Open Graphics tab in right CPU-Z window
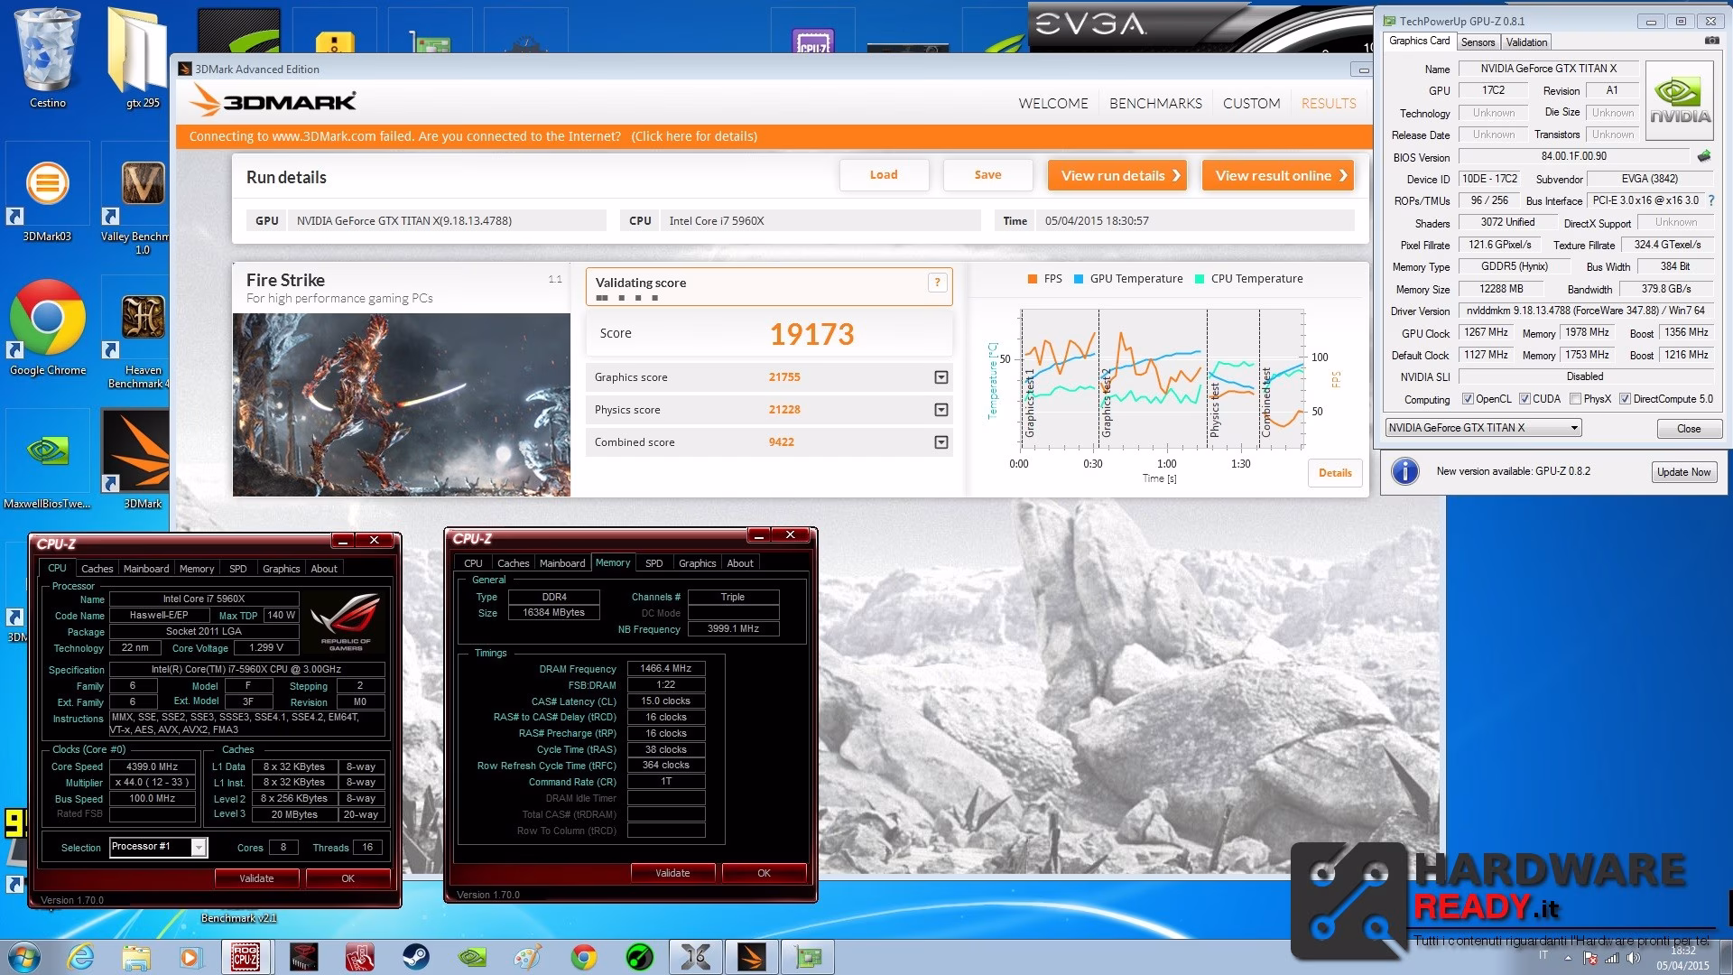Image resolution: width=1733 pixels, height=975 pixels. [697, 563]
